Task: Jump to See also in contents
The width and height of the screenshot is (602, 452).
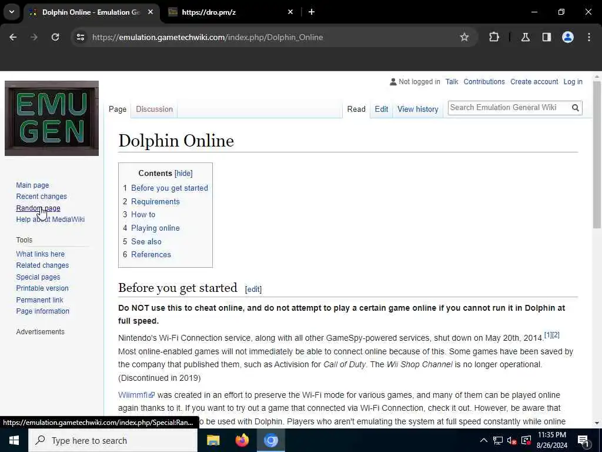Action: coord(146,241)
